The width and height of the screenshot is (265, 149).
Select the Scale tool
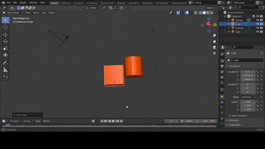(x=5, y=48)
